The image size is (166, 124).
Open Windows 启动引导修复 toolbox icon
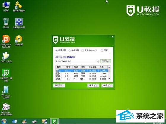pyautogui.click(x=6, y=109)
